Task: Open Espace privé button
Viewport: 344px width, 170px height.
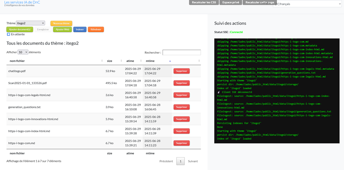Action: click(230, 3)
